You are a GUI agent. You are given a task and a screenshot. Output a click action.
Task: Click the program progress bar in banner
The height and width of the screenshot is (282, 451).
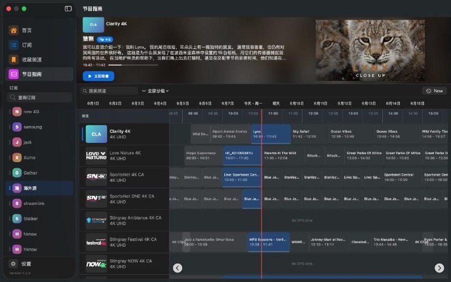[x=133, y=65]
